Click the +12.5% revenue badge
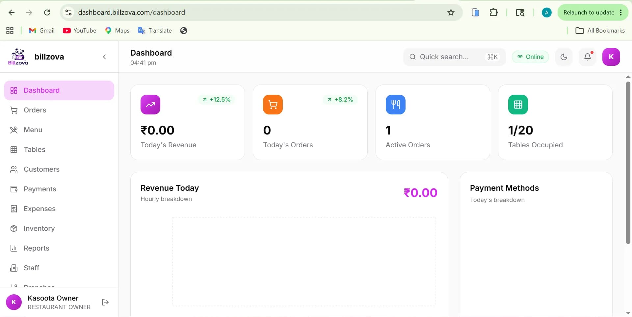The height and width of the screenshot is (317, 632). [216, 100]
